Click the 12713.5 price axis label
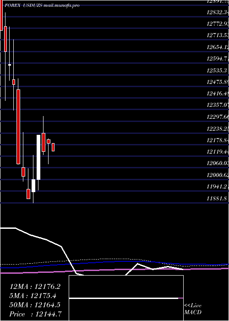The width and height of the screenshot is (229, 321). pos(218,35)
